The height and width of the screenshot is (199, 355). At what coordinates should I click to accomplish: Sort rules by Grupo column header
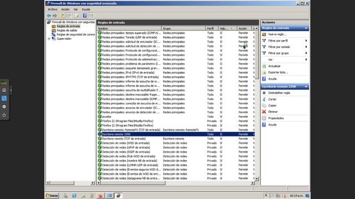pos(184,28)
